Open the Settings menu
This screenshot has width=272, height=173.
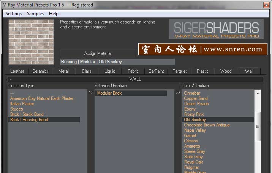pos(14,14)
